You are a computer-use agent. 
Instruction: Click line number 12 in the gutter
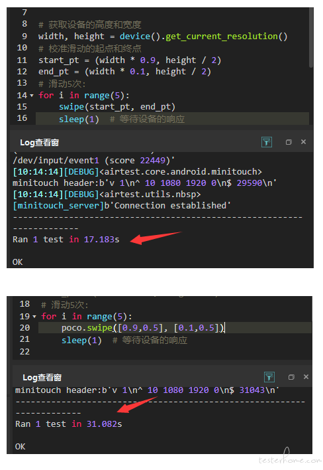click(22, 72)
